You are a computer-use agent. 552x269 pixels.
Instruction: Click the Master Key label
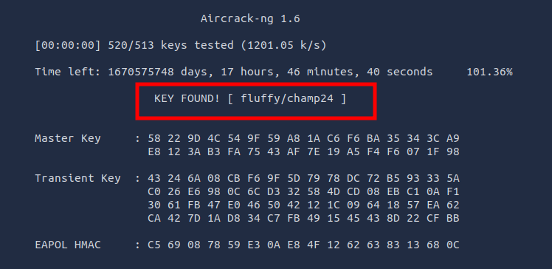point(68,138)
